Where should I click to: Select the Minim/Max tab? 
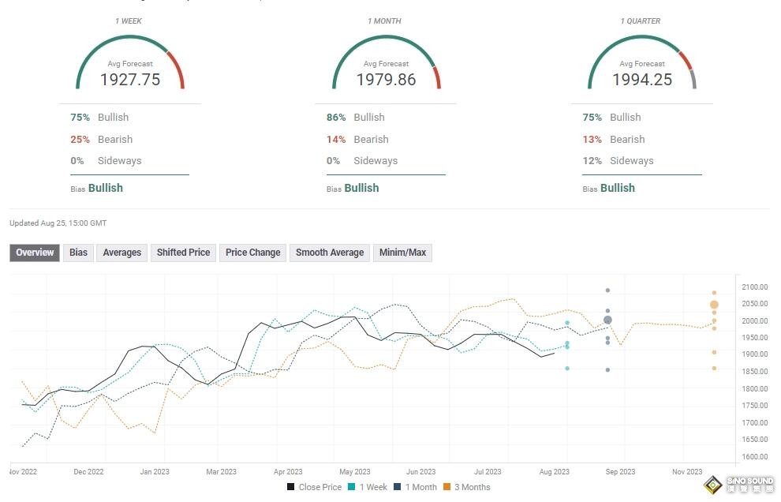(402, 253)
